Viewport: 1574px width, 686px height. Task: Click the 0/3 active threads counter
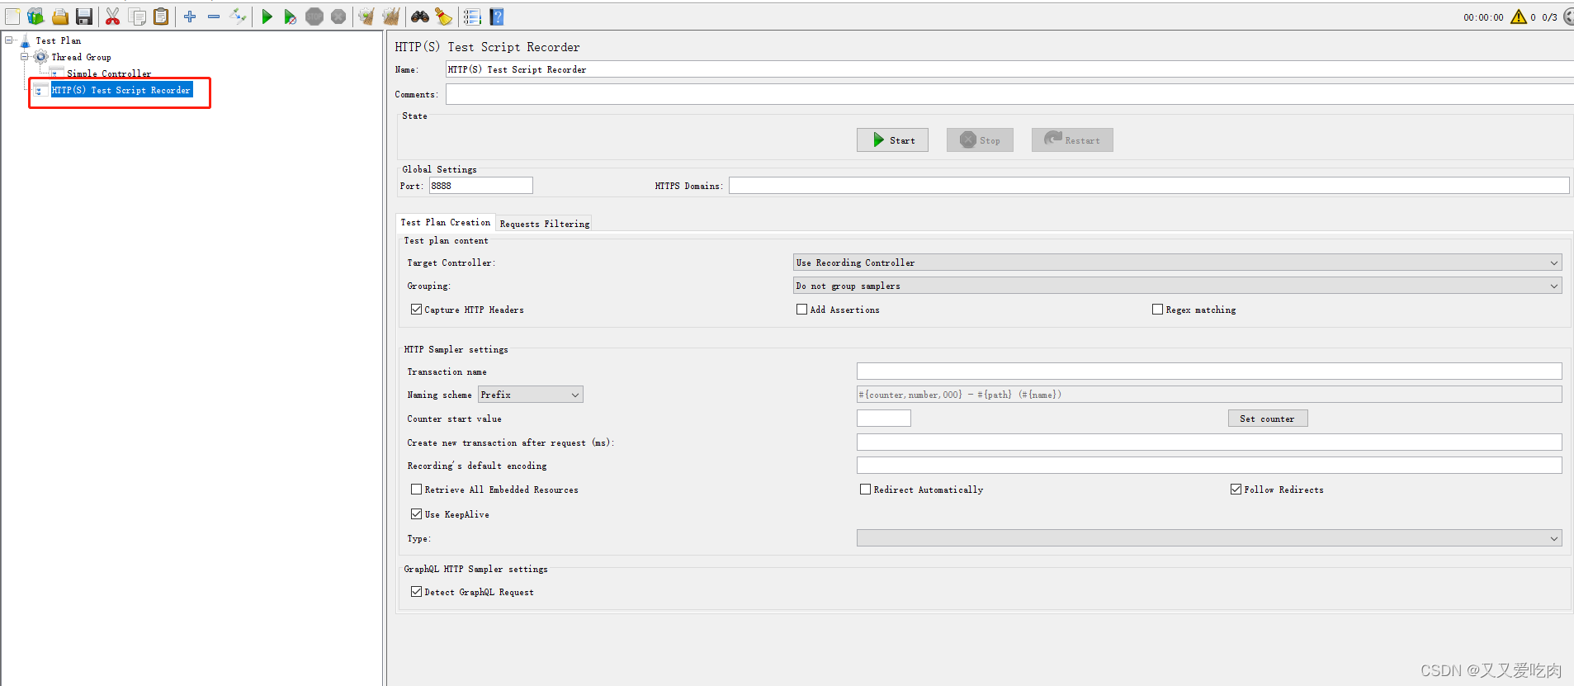point(1549,17)
